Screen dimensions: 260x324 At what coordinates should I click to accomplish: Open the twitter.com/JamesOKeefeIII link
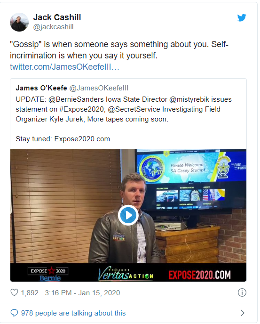tap(64, 67)
